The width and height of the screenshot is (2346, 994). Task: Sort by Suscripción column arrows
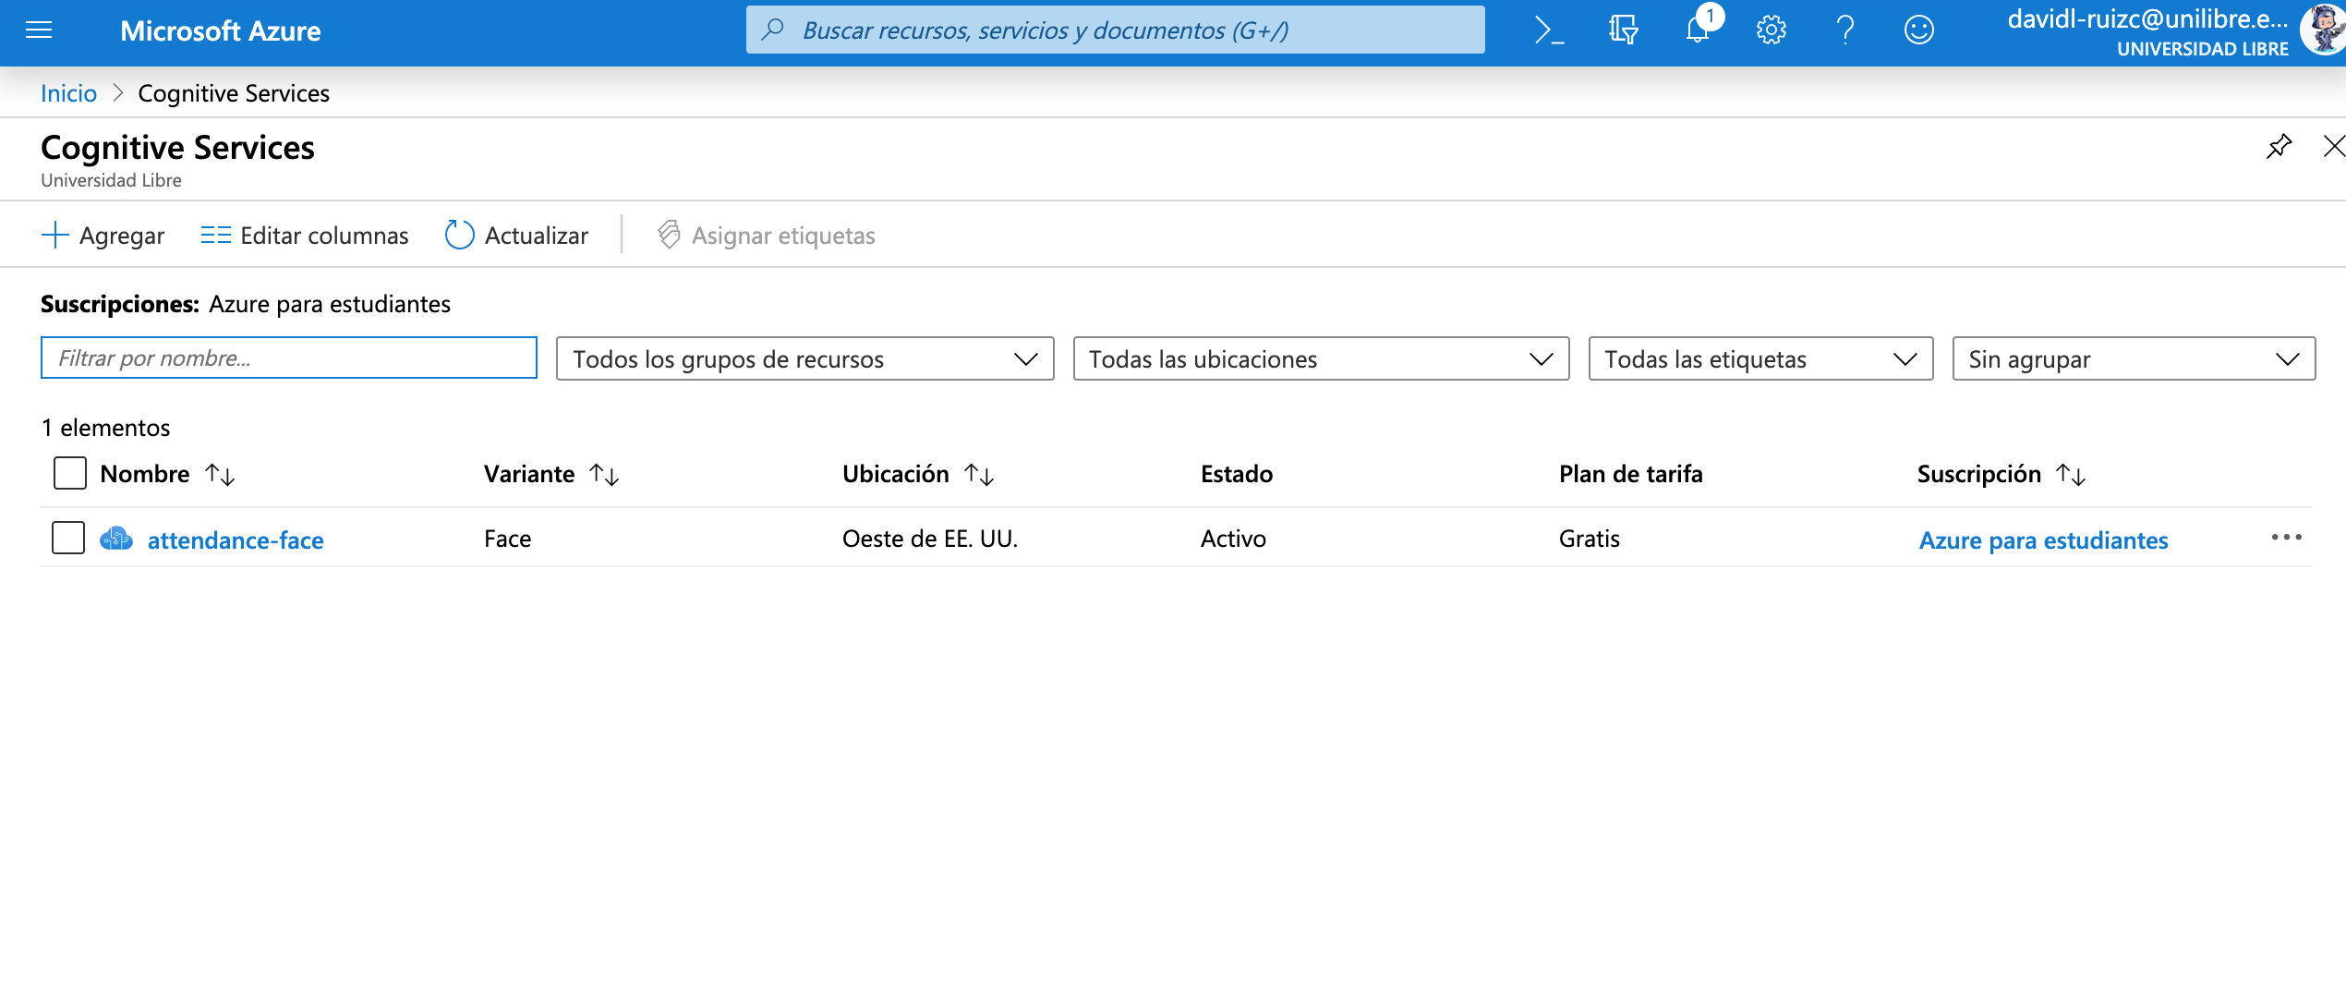coord(2071,475)
